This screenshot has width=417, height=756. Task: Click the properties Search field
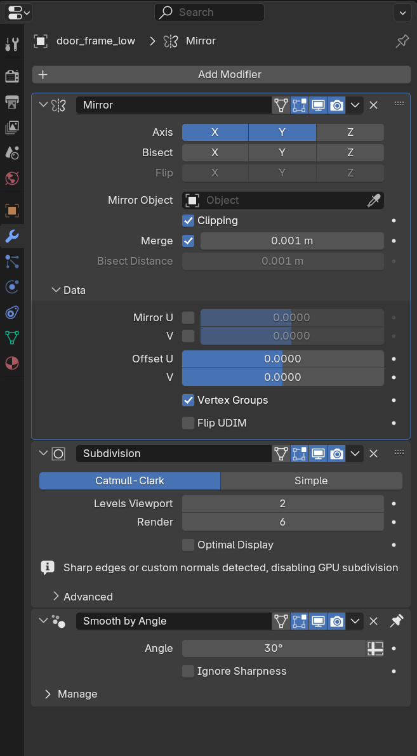point(209,12)
